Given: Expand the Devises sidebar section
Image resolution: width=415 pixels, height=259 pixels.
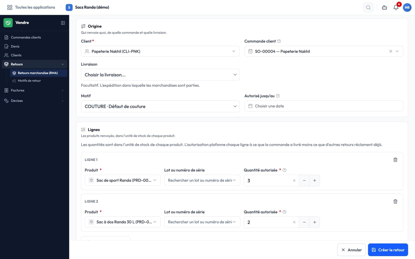Looking at the screenshot, I should [x=34, y=101].
